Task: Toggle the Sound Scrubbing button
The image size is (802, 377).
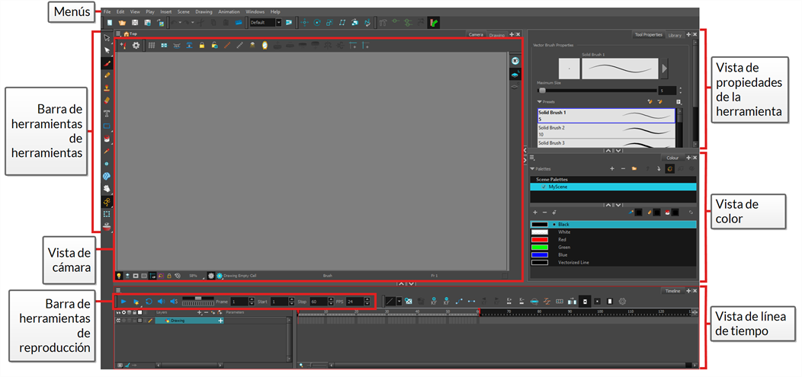Action: 173,302
